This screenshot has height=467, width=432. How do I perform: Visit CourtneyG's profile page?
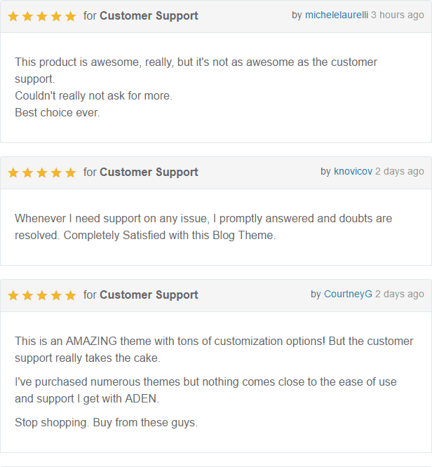click(348, 294)
